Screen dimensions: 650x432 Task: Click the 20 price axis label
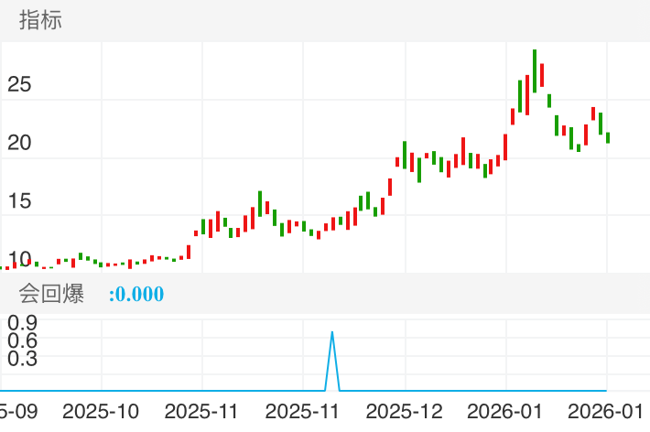coord(19,143)
